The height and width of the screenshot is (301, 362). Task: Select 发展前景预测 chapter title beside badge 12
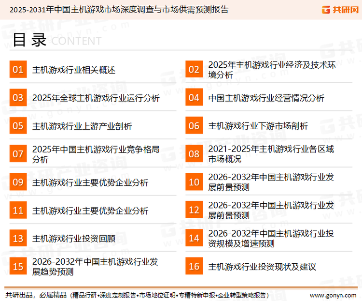point(271,211)
